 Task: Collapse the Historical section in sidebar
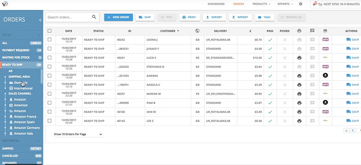39,141
